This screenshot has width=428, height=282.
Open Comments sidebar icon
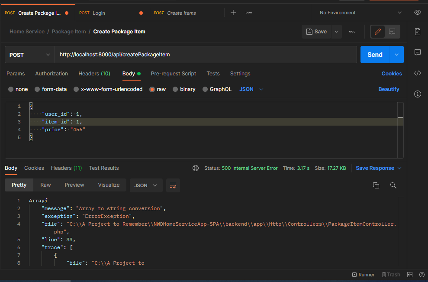coord(417,52)
